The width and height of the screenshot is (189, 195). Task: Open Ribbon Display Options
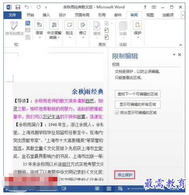click(154, 7)
